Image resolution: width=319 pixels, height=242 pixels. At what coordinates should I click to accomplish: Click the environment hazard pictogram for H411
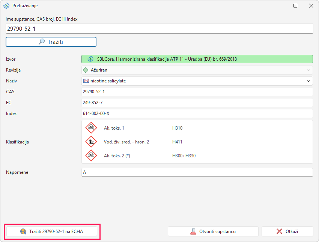point(91,142)
